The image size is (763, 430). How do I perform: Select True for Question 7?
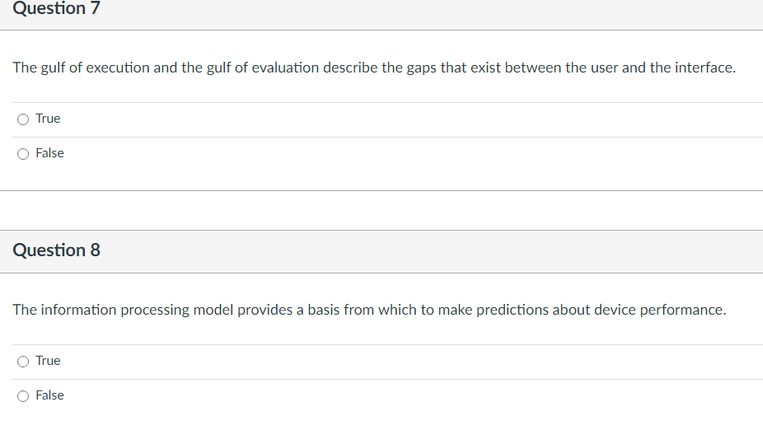[23, 119]
